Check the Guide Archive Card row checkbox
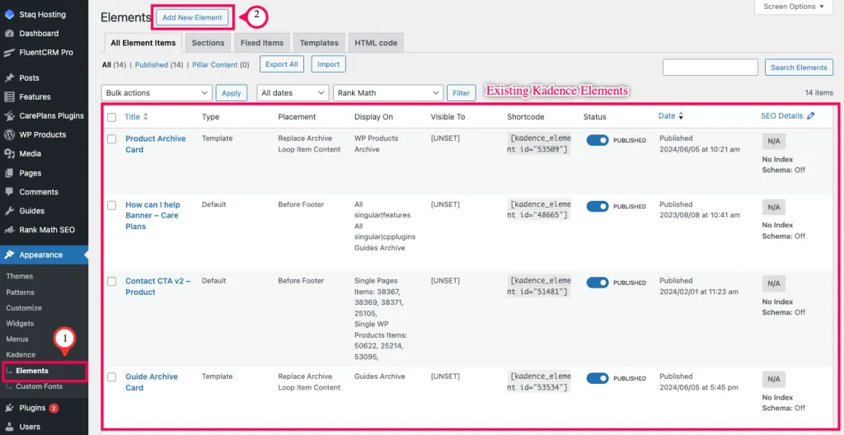 tap(111, 377)
